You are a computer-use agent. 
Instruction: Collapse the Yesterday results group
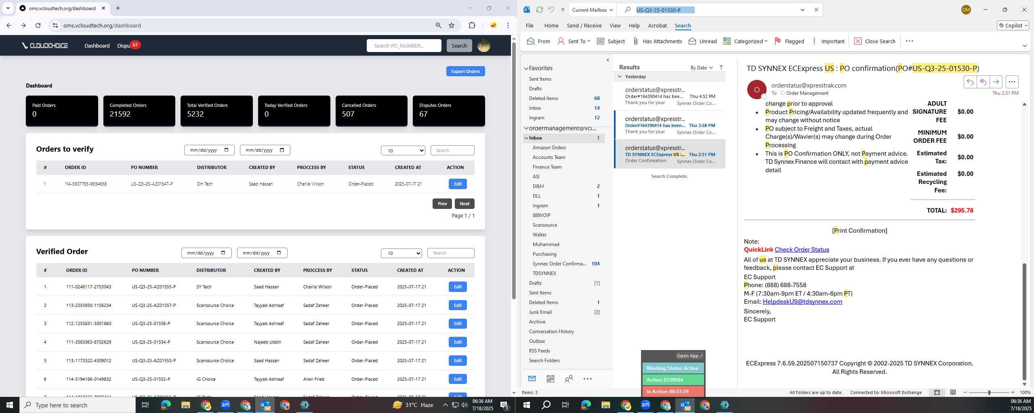coord(620,77)
